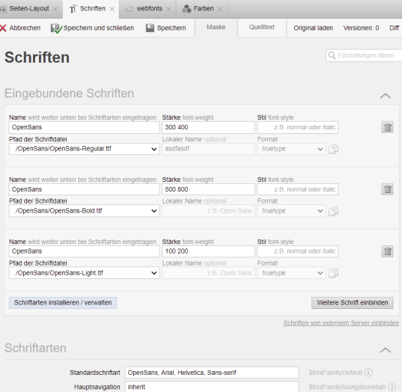The width and height of the screenshot is (402, 392).
Task: Click Name field of the OpenSans-Bold entry
Action: [x=84, y=189]
